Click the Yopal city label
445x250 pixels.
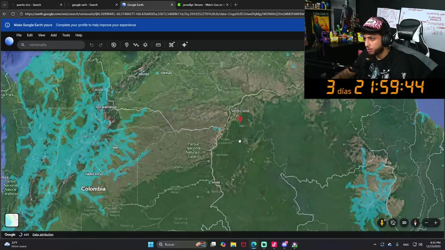(114, 147)
